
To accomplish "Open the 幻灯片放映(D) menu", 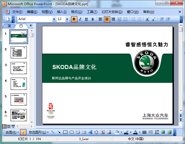I will point(112,12).
